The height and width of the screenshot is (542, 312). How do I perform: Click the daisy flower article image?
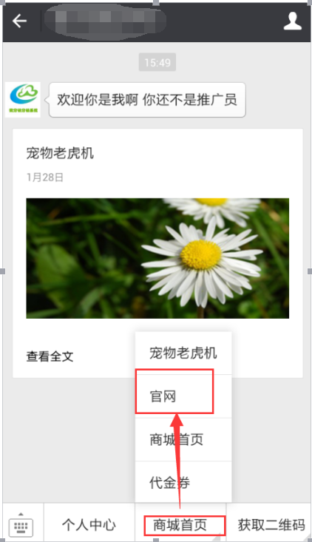coord(157,258)
